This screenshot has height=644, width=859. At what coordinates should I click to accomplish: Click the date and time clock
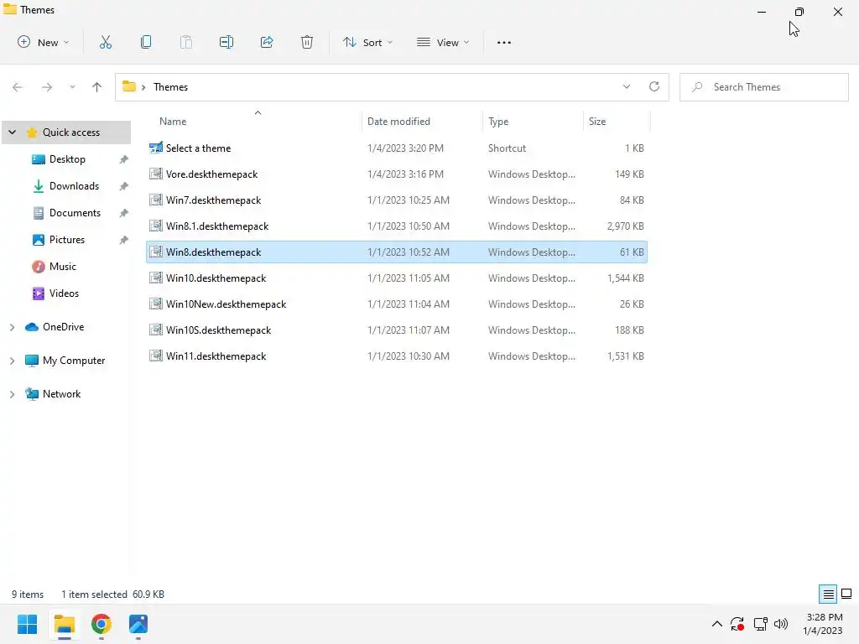[822, 624]
